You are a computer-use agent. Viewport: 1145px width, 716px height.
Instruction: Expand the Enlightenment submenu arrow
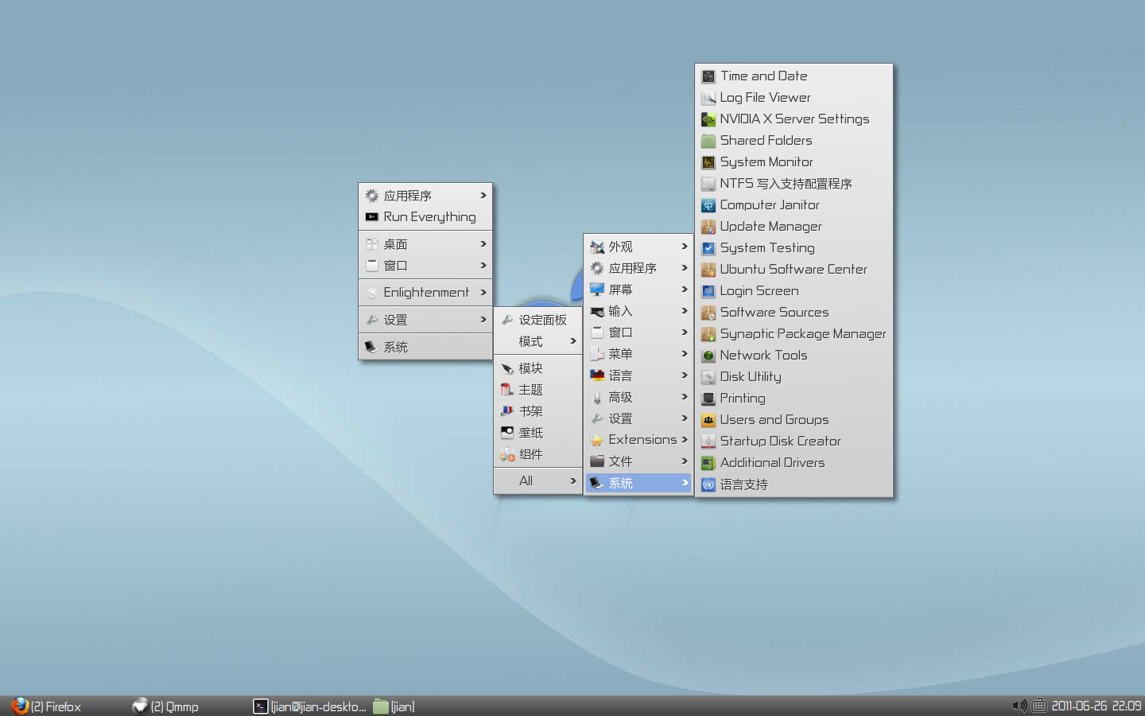click(483, 293)
